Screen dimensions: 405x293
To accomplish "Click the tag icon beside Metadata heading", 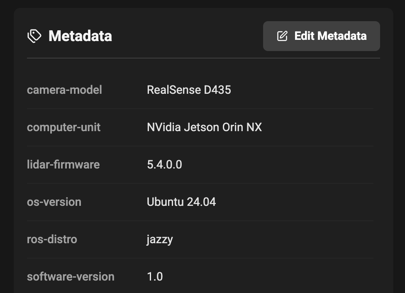I will point(34,36).
